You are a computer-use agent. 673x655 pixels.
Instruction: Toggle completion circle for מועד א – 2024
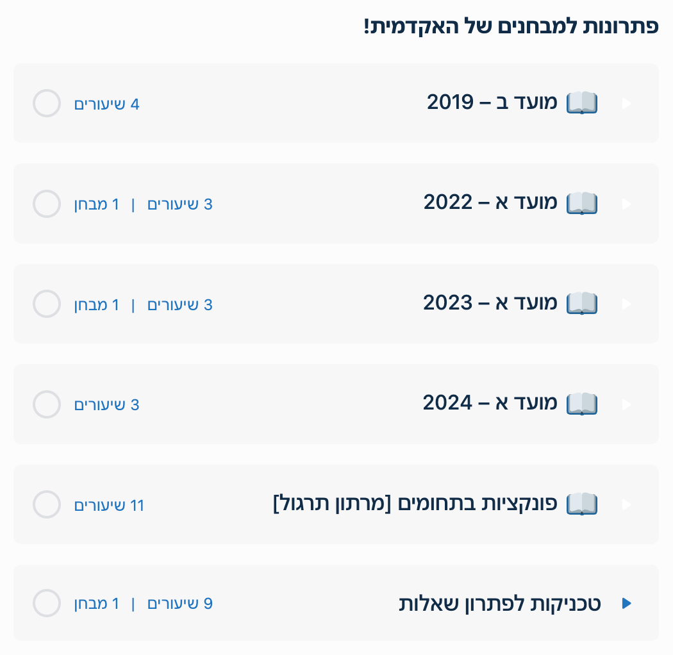[x=47, y=404]
